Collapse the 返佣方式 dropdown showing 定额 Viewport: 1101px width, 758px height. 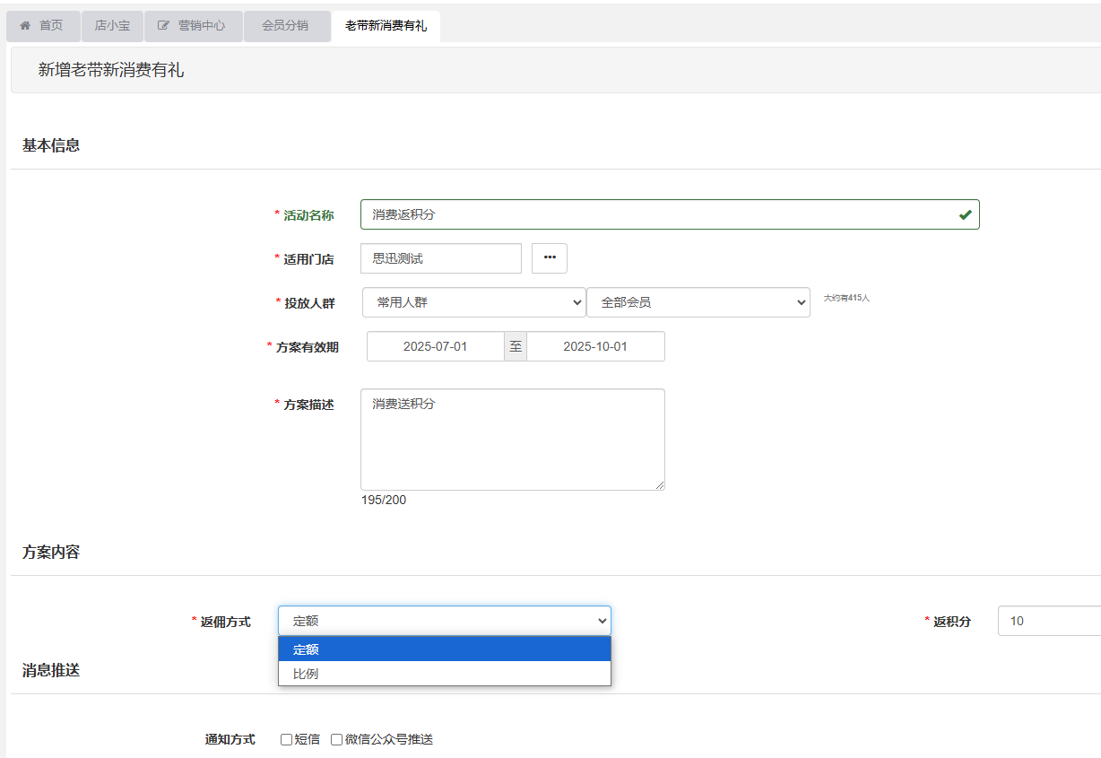click(444, 621)
